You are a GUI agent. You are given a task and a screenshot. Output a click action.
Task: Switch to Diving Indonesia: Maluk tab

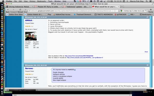pos(20,7)
